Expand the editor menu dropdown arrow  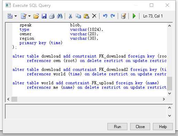click(15, 16)
